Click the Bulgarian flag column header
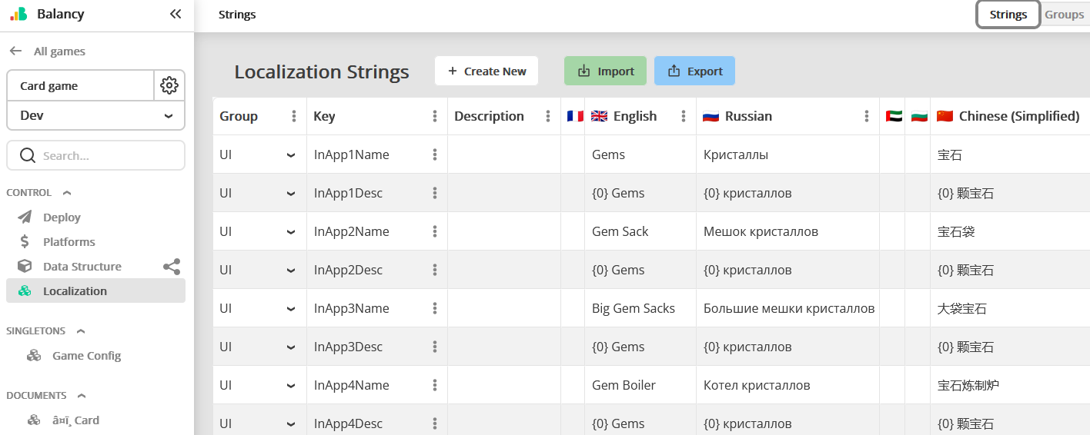Screen dimensions: 1090x435 (918, 116)
